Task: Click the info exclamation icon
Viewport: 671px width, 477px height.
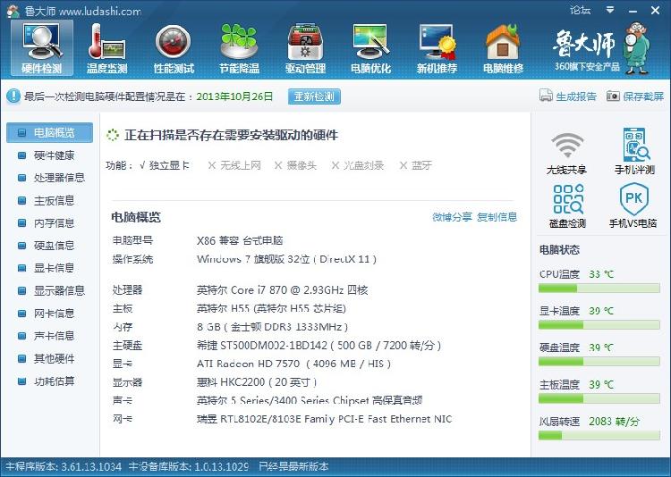Action: (x=13, y=96)
